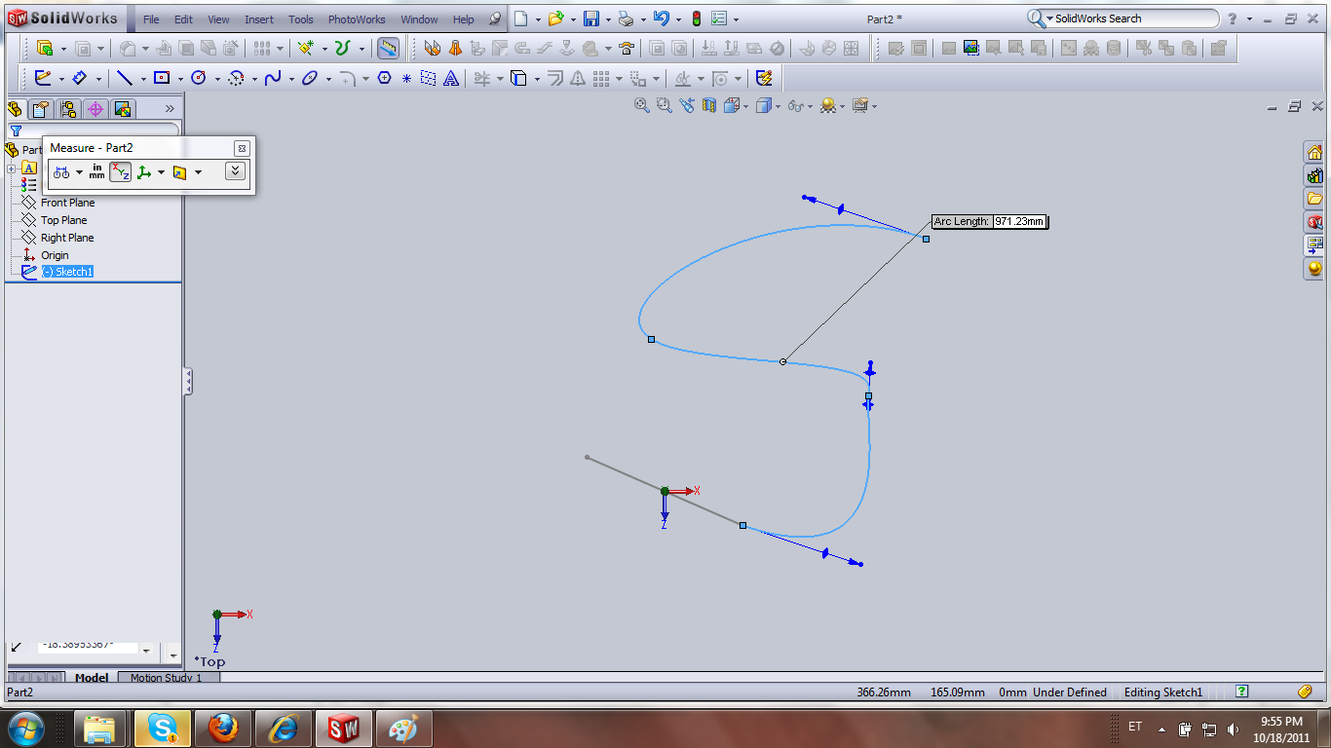Select the Line sketch tool
The height and width of the screenshot is (748, 1331).
pos(125,78)
